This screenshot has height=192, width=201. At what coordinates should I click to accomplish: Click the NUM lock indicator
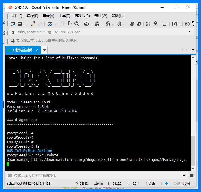186,183
